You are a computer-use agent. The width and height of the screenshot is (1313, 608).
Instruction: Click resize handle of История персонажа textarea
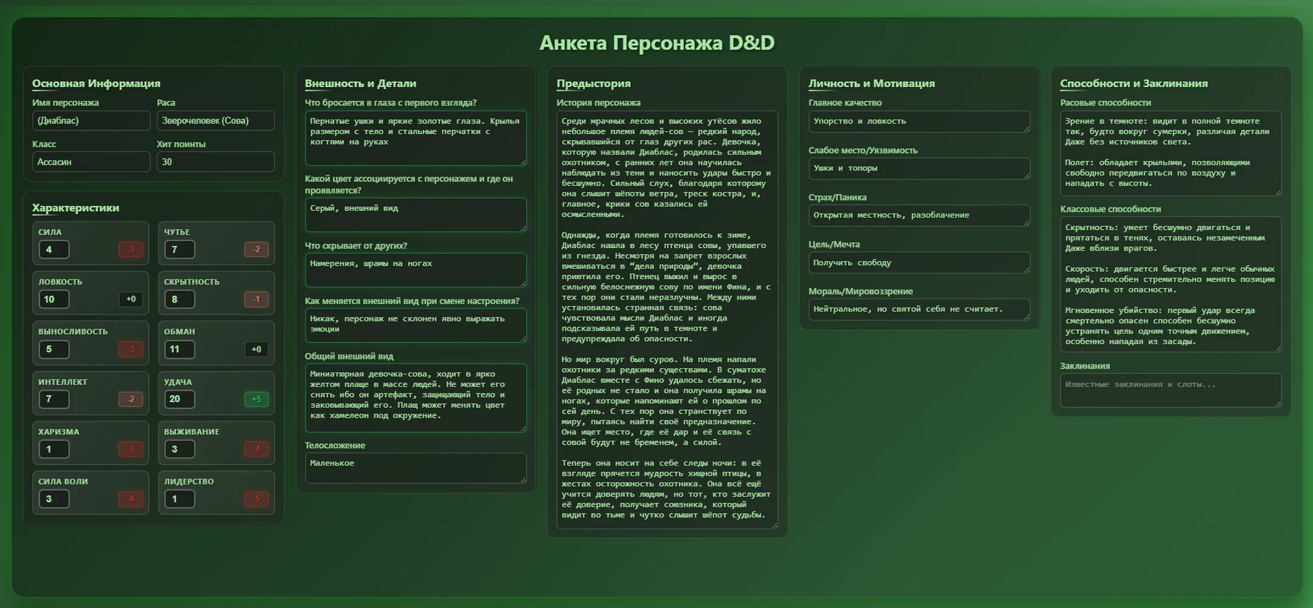774,525
